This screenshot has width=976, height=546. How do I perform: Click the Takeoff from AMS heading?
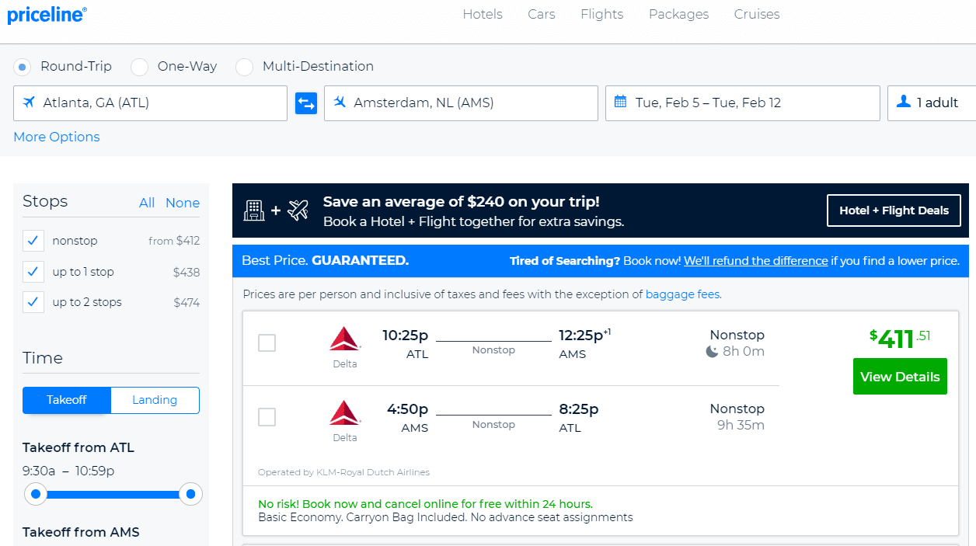click(x=81, y=532)
